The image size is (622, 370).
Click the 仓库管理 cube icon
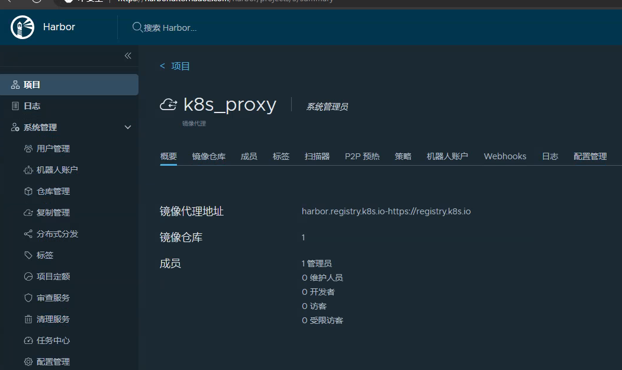28,191
